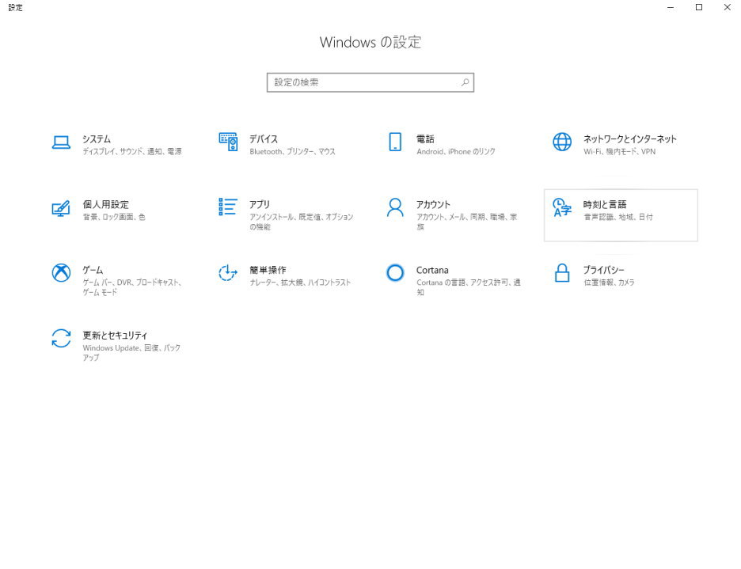
Task: Click the 'Wi-Fi、機内モード、VPN' description
Action: tap(619, 152)
